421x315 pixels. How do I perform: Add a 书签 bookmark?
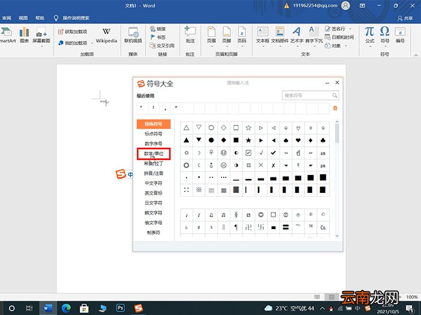[158, 37]
